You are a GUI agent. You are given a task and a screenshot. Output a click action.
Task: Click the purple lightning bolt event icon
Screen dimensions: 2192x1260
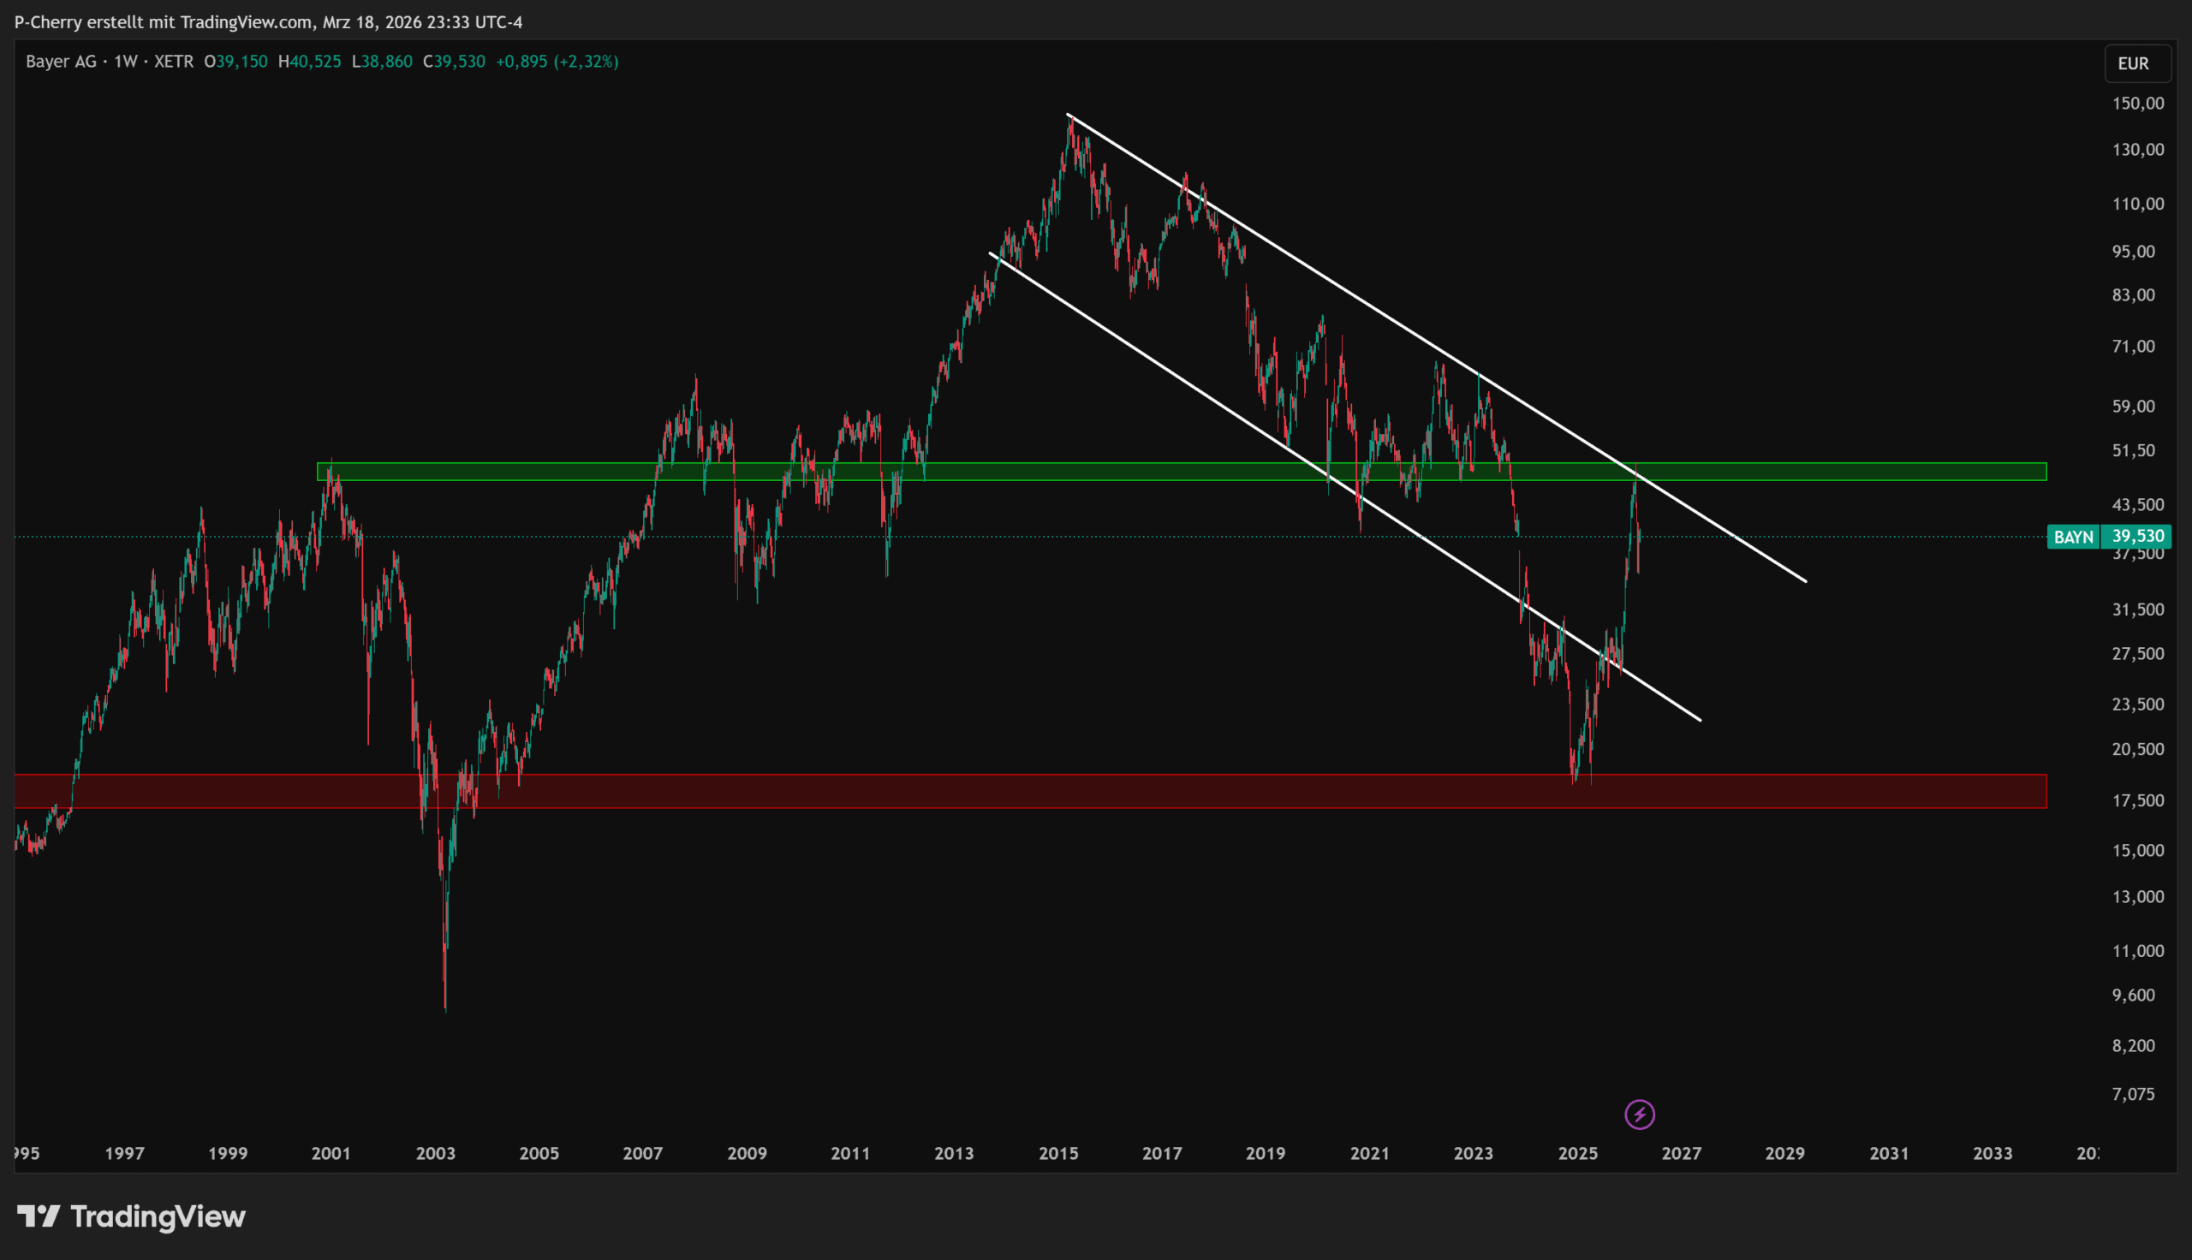click(x=1639, y=1114)
